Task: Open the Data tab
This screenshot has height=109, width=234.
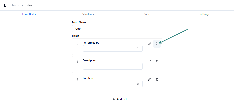Action: point(146,14)
